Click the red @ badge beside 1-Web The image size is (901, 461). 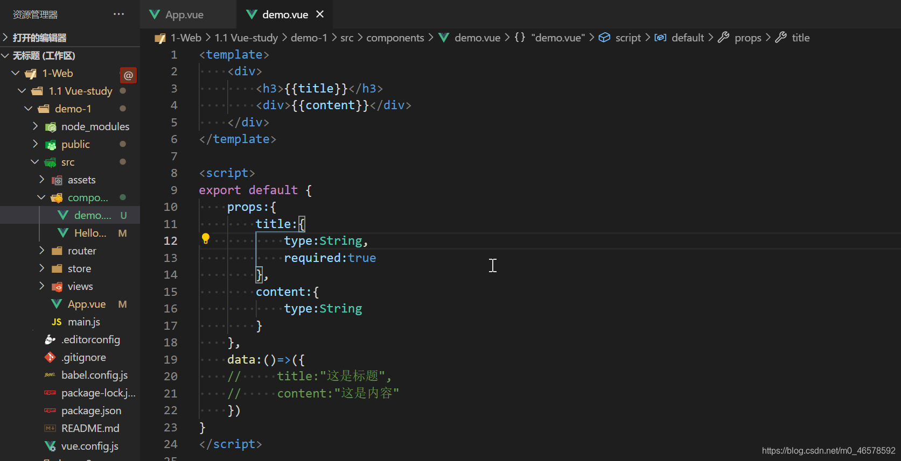128,75
